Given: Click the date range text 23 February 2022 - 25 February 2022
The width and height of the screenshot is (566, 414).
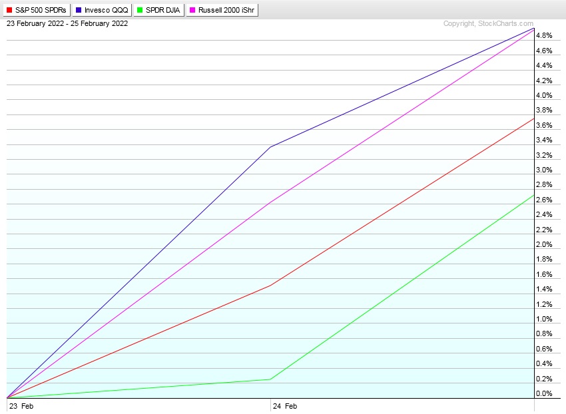Looking at the screenshot, I should [x=67, y=23].
